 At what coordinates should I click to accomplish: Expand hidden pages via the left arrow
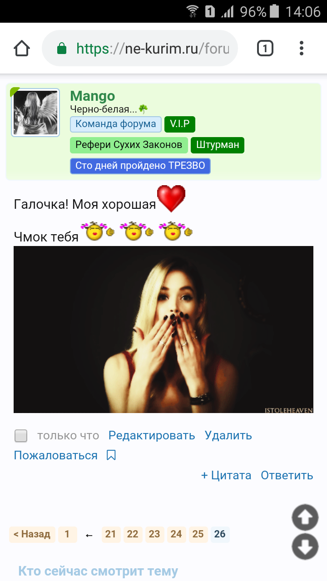coord(89,535)
